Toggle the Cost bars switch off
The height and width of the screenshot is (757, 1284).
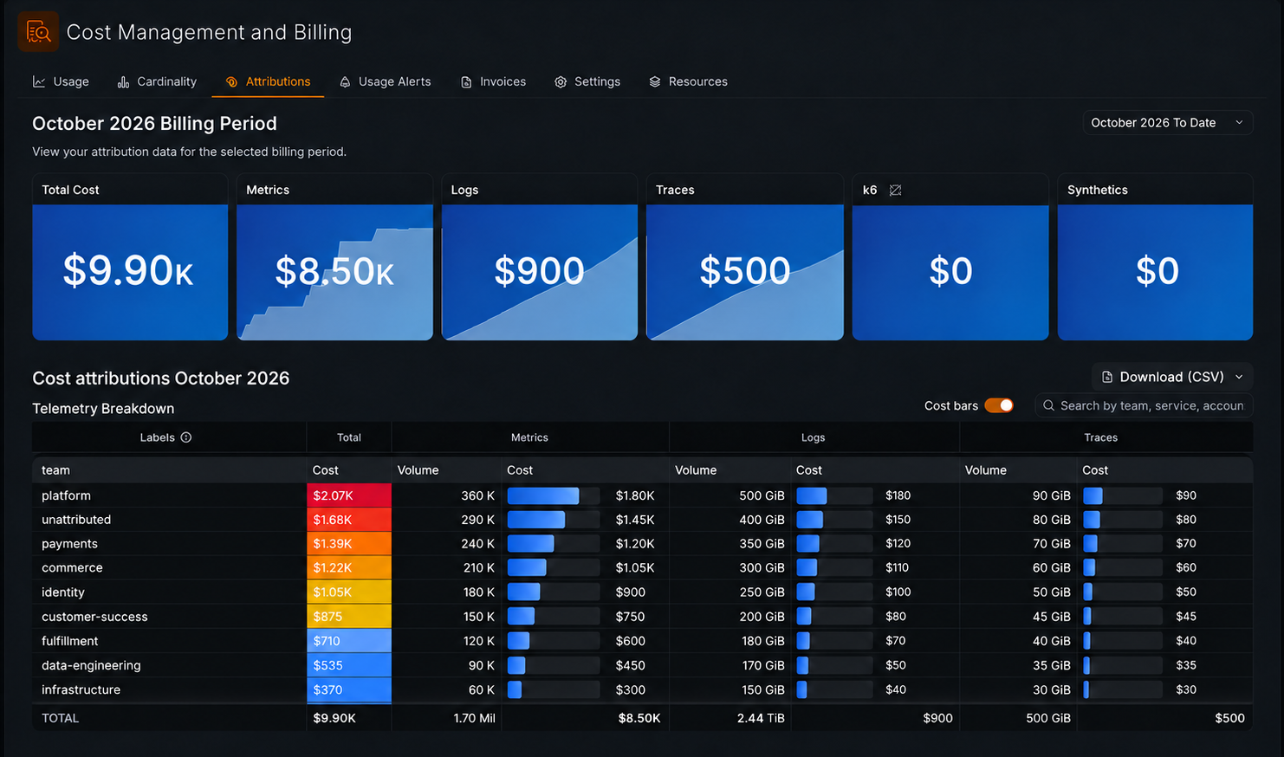999,405
